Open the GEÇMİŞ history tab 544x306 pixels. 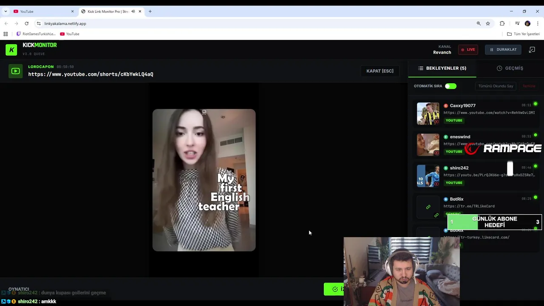510,68
